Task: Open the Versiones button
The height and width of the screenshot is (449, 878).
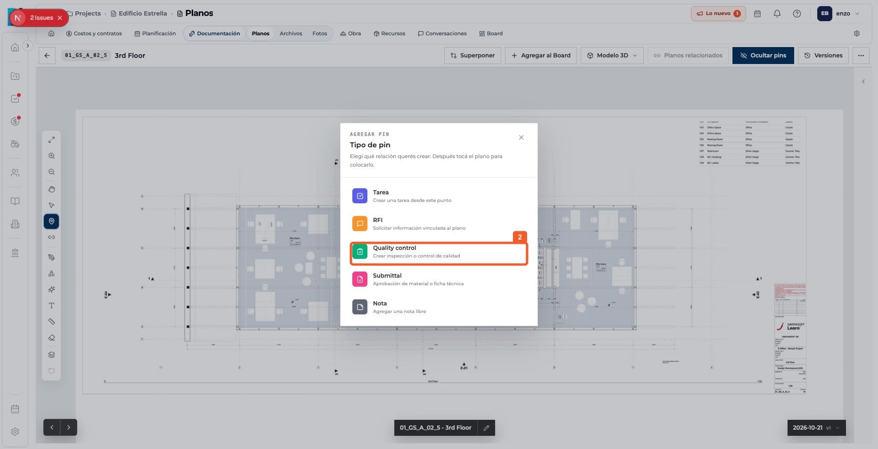Action: pyautogui.click(x=823, y=56)
